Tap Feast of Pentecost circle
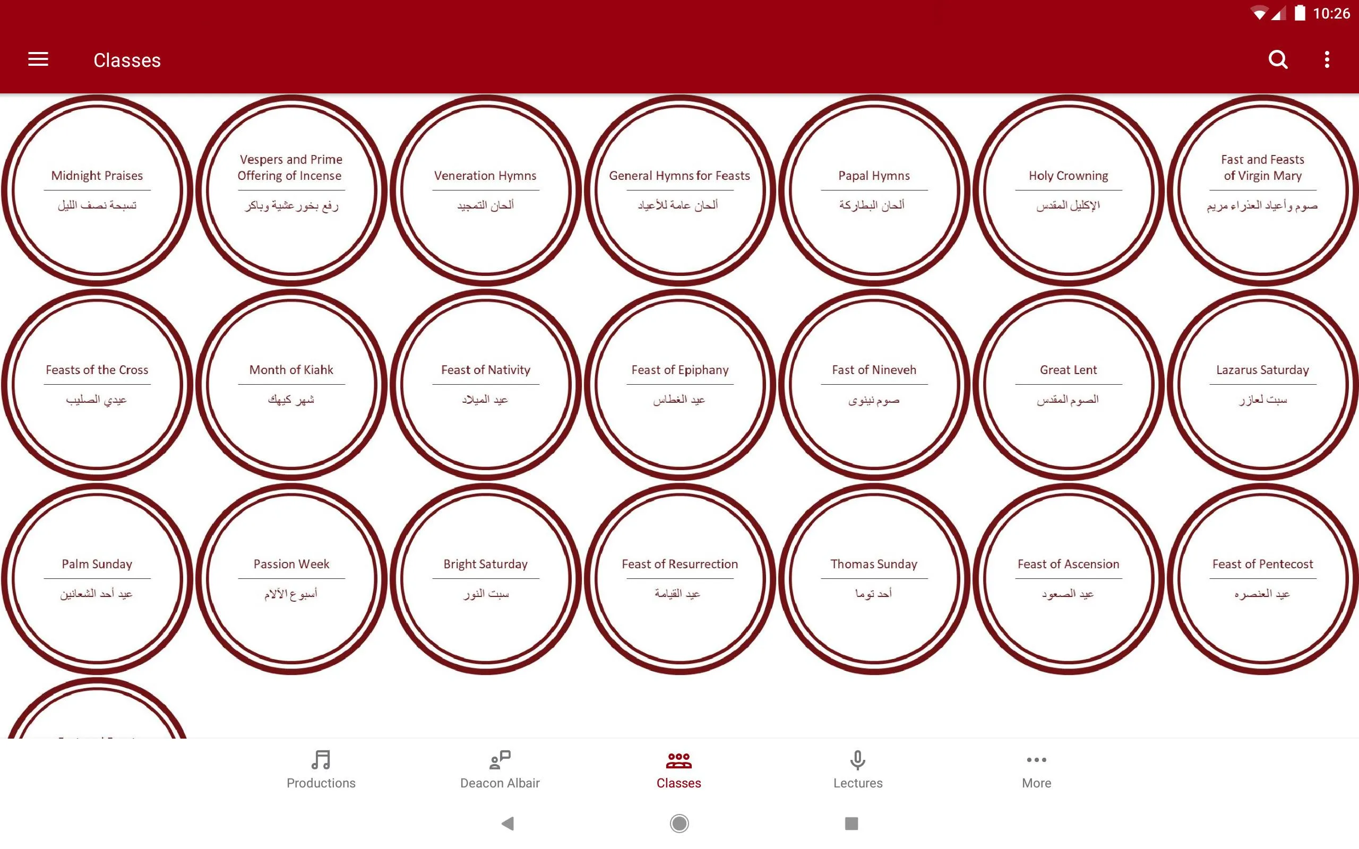The height and width of the screenshot is (849, 1359). click(x=1261, y=576)
